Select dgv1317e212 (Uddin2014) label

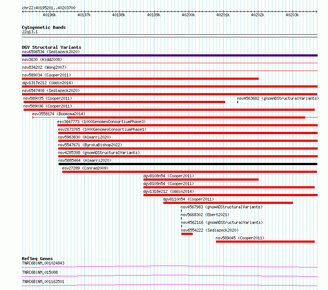[48, 83]
